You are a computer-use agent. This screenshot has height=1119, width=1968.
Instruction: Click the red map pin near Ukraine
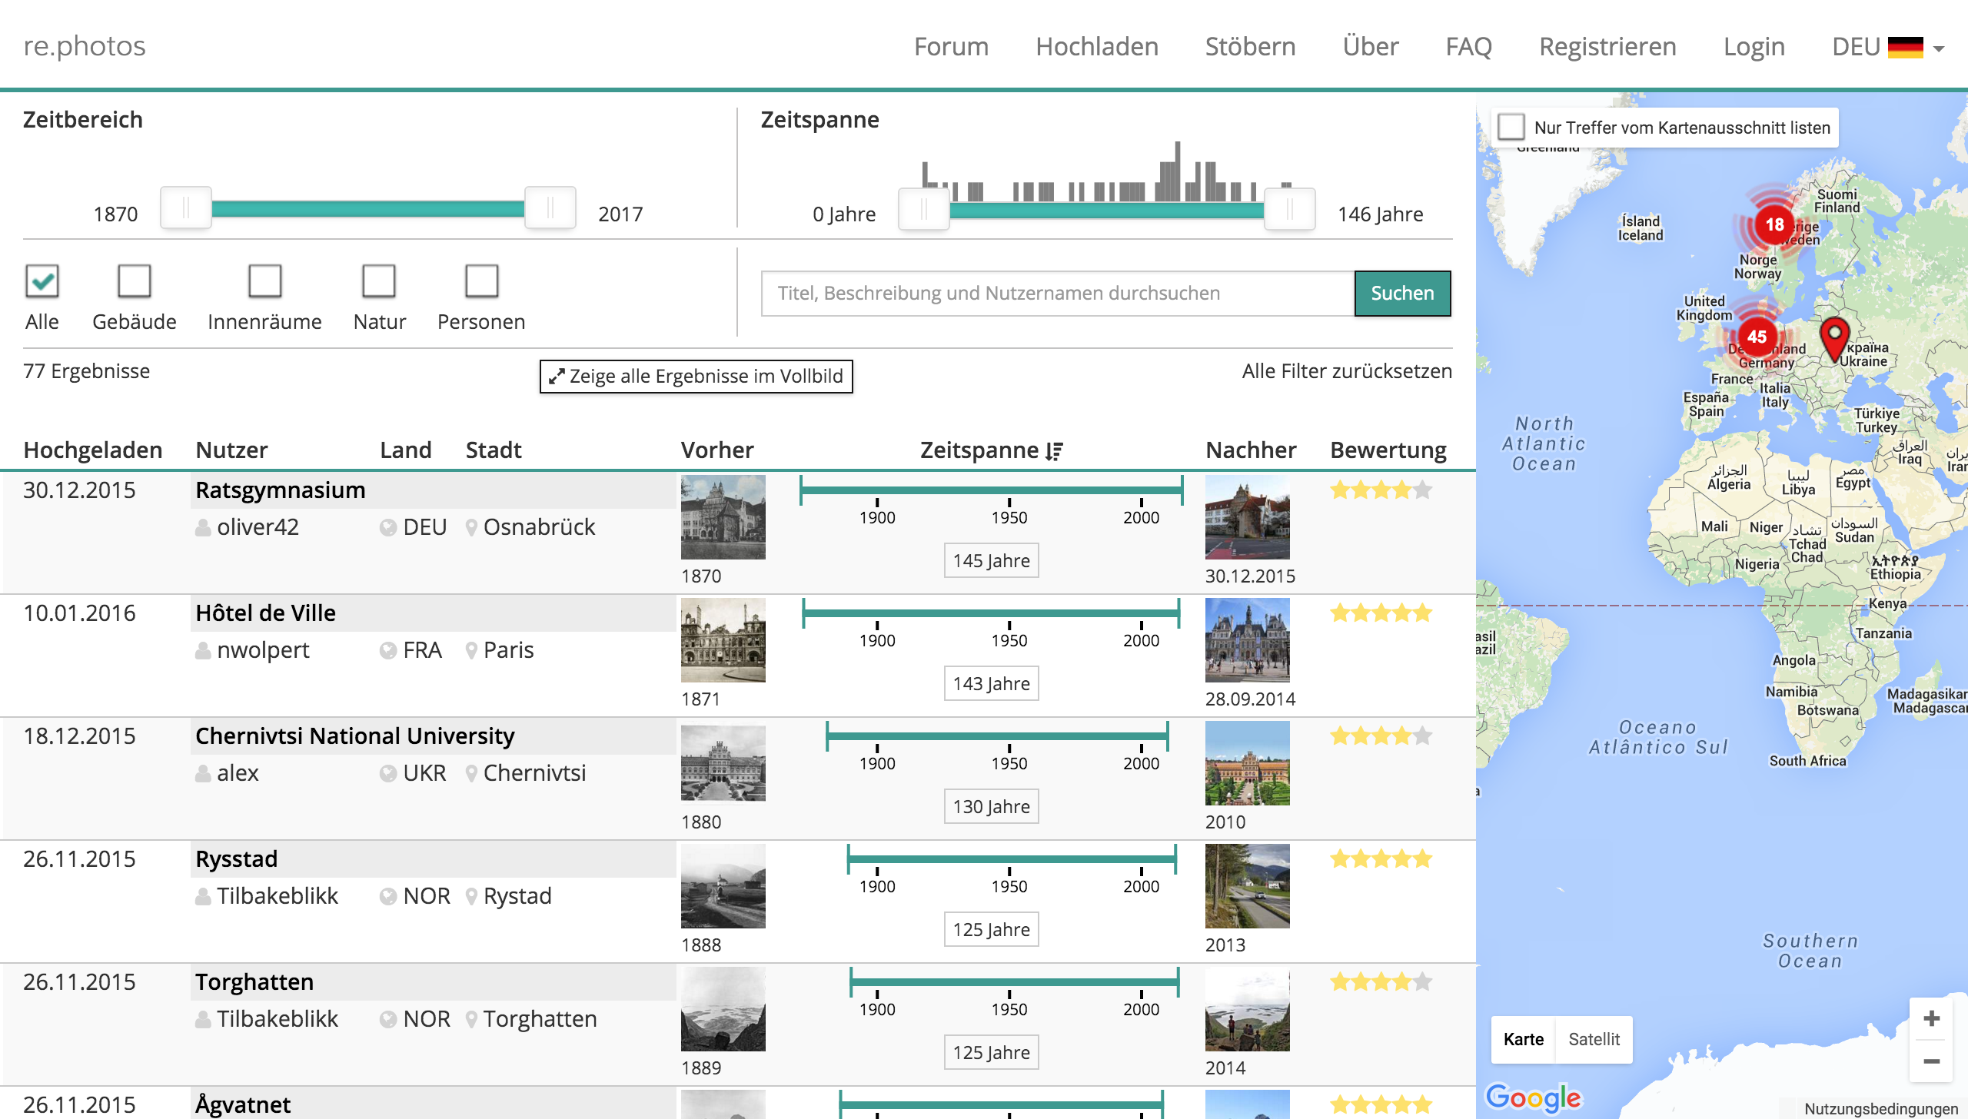[1834, 338]
